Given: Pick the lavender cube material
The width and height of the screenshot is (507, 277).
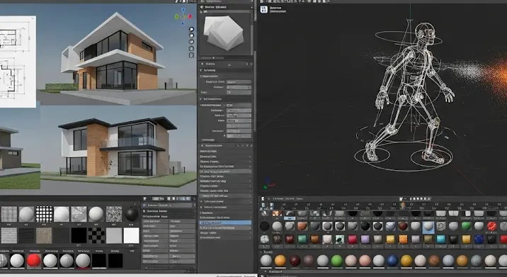Looking at the screenshot, I should point(365,239).
